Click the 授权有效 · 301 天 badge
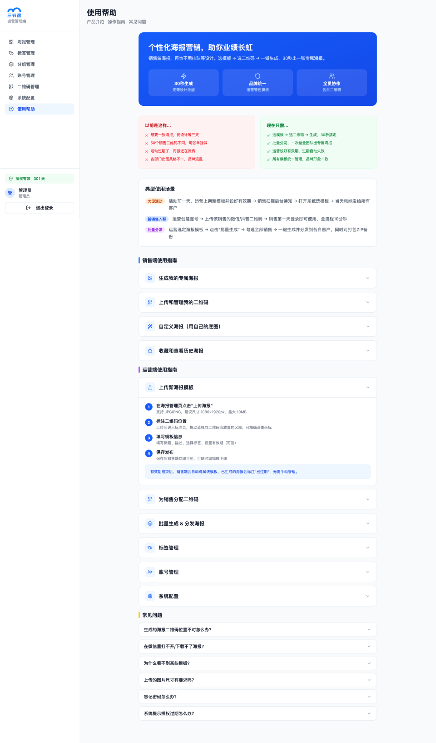 coord(40,179)
